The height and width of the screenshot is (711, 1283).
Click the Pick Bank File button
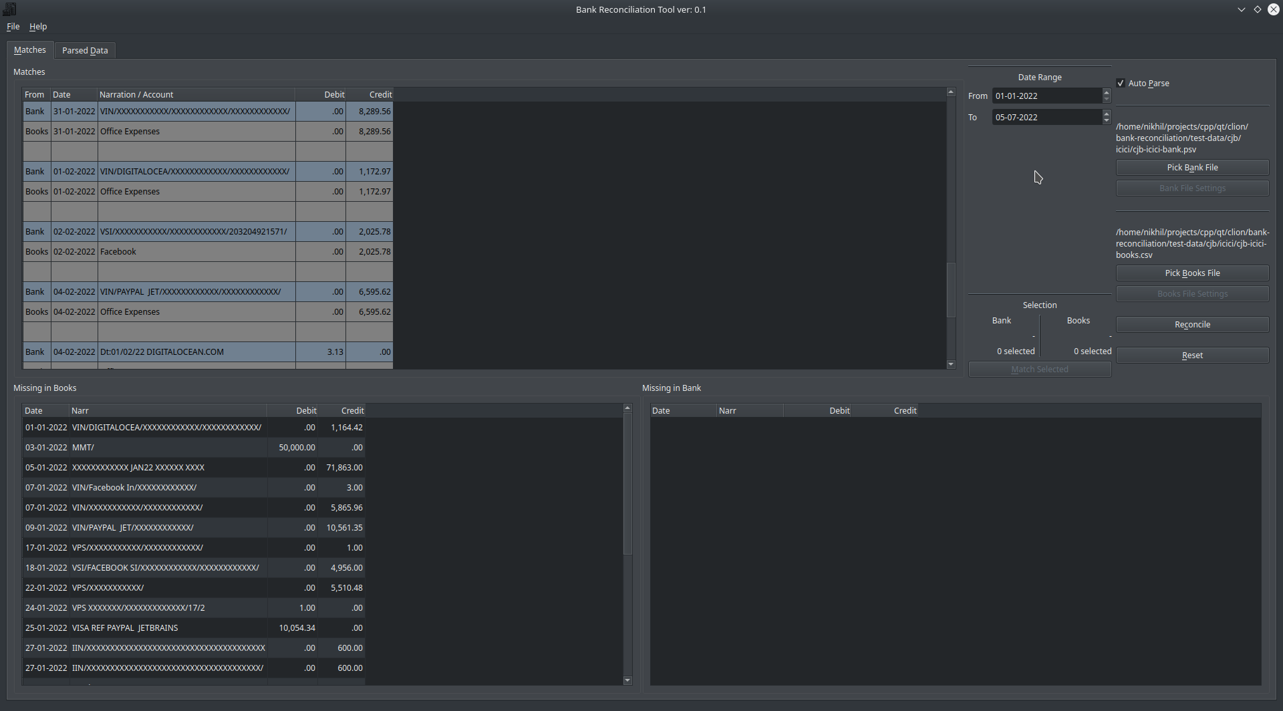[x=1192, y=168]
